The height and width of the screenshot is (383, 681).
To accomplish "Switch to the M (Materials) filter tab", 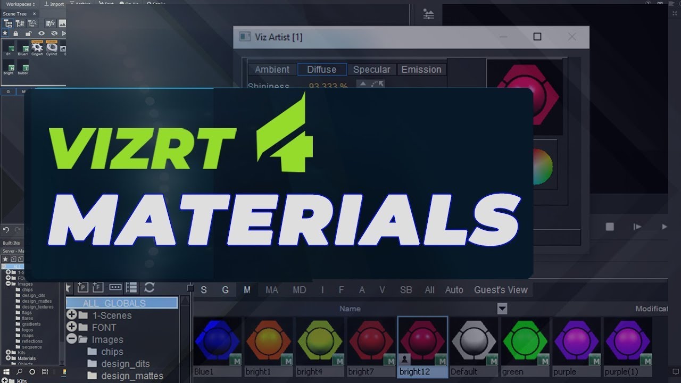I will click(x=247, y=290).
